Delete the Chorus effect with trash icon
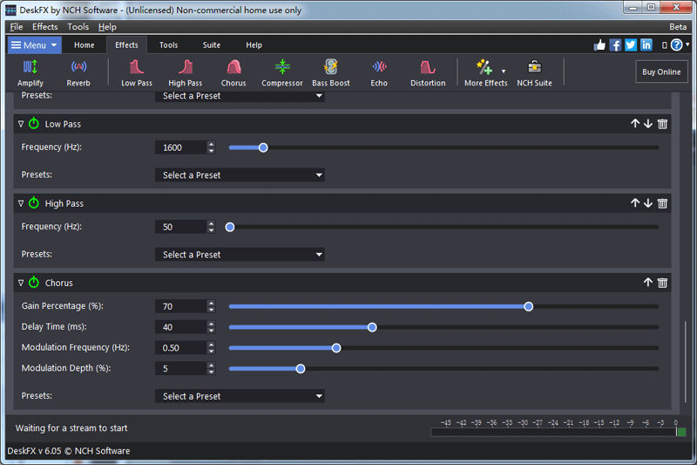 (662, 283)
